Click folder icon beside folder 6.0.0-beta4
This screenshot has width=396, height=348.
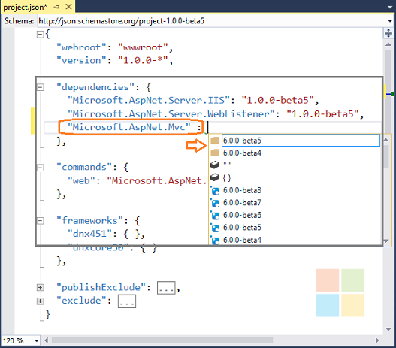pyautogui.click(x=215, y=153)
